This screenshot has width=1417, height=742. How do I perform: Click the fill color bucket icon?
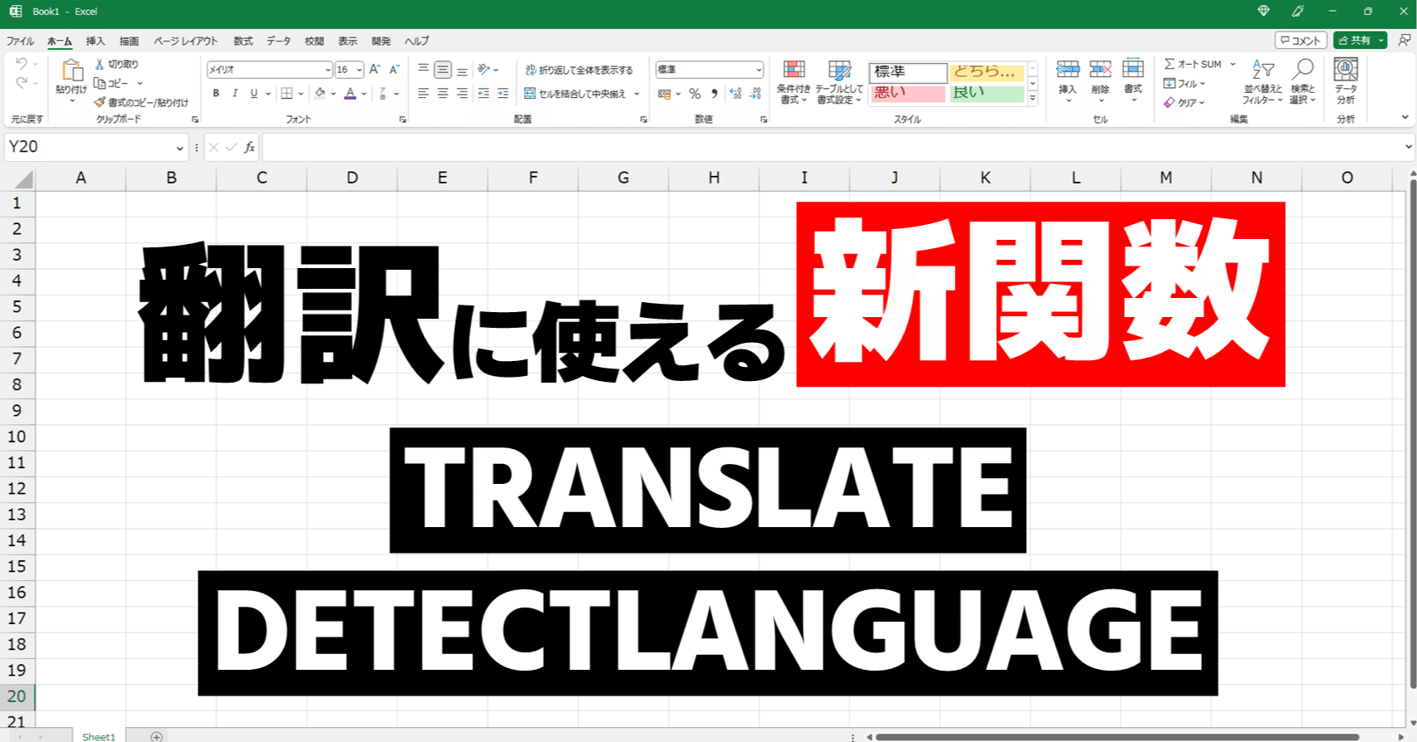click(320, 94)
